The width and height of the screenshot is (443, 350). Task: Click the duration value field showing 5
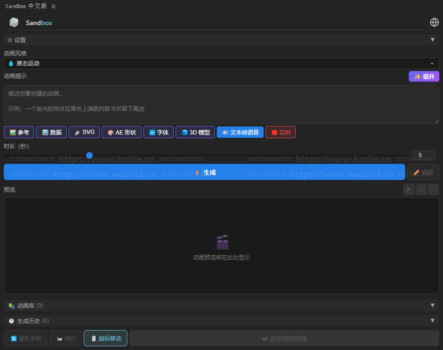423,155
